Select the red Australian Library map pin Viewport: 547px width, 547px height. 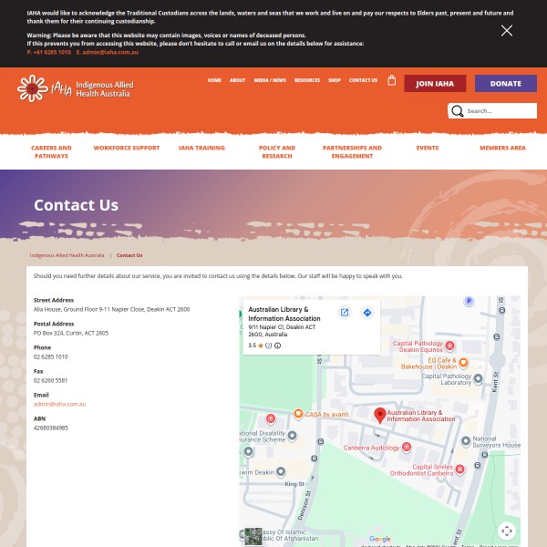(x=380, y=415)
